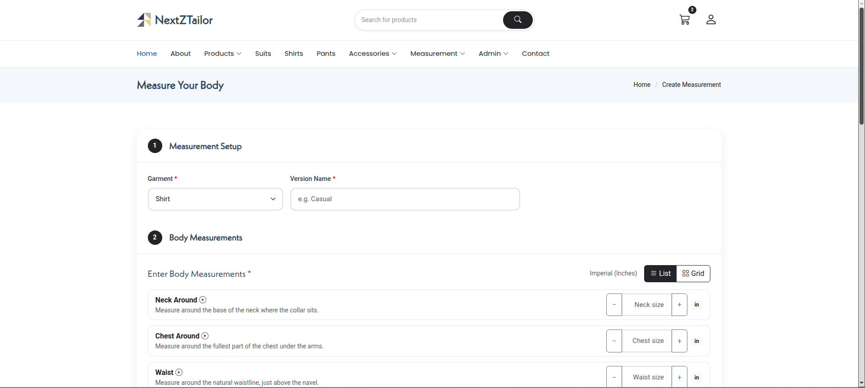This screenshot has width=865, height=388.
Task: Click the Create Measurement breadcrumb
Action: click(x=691, y=85)
